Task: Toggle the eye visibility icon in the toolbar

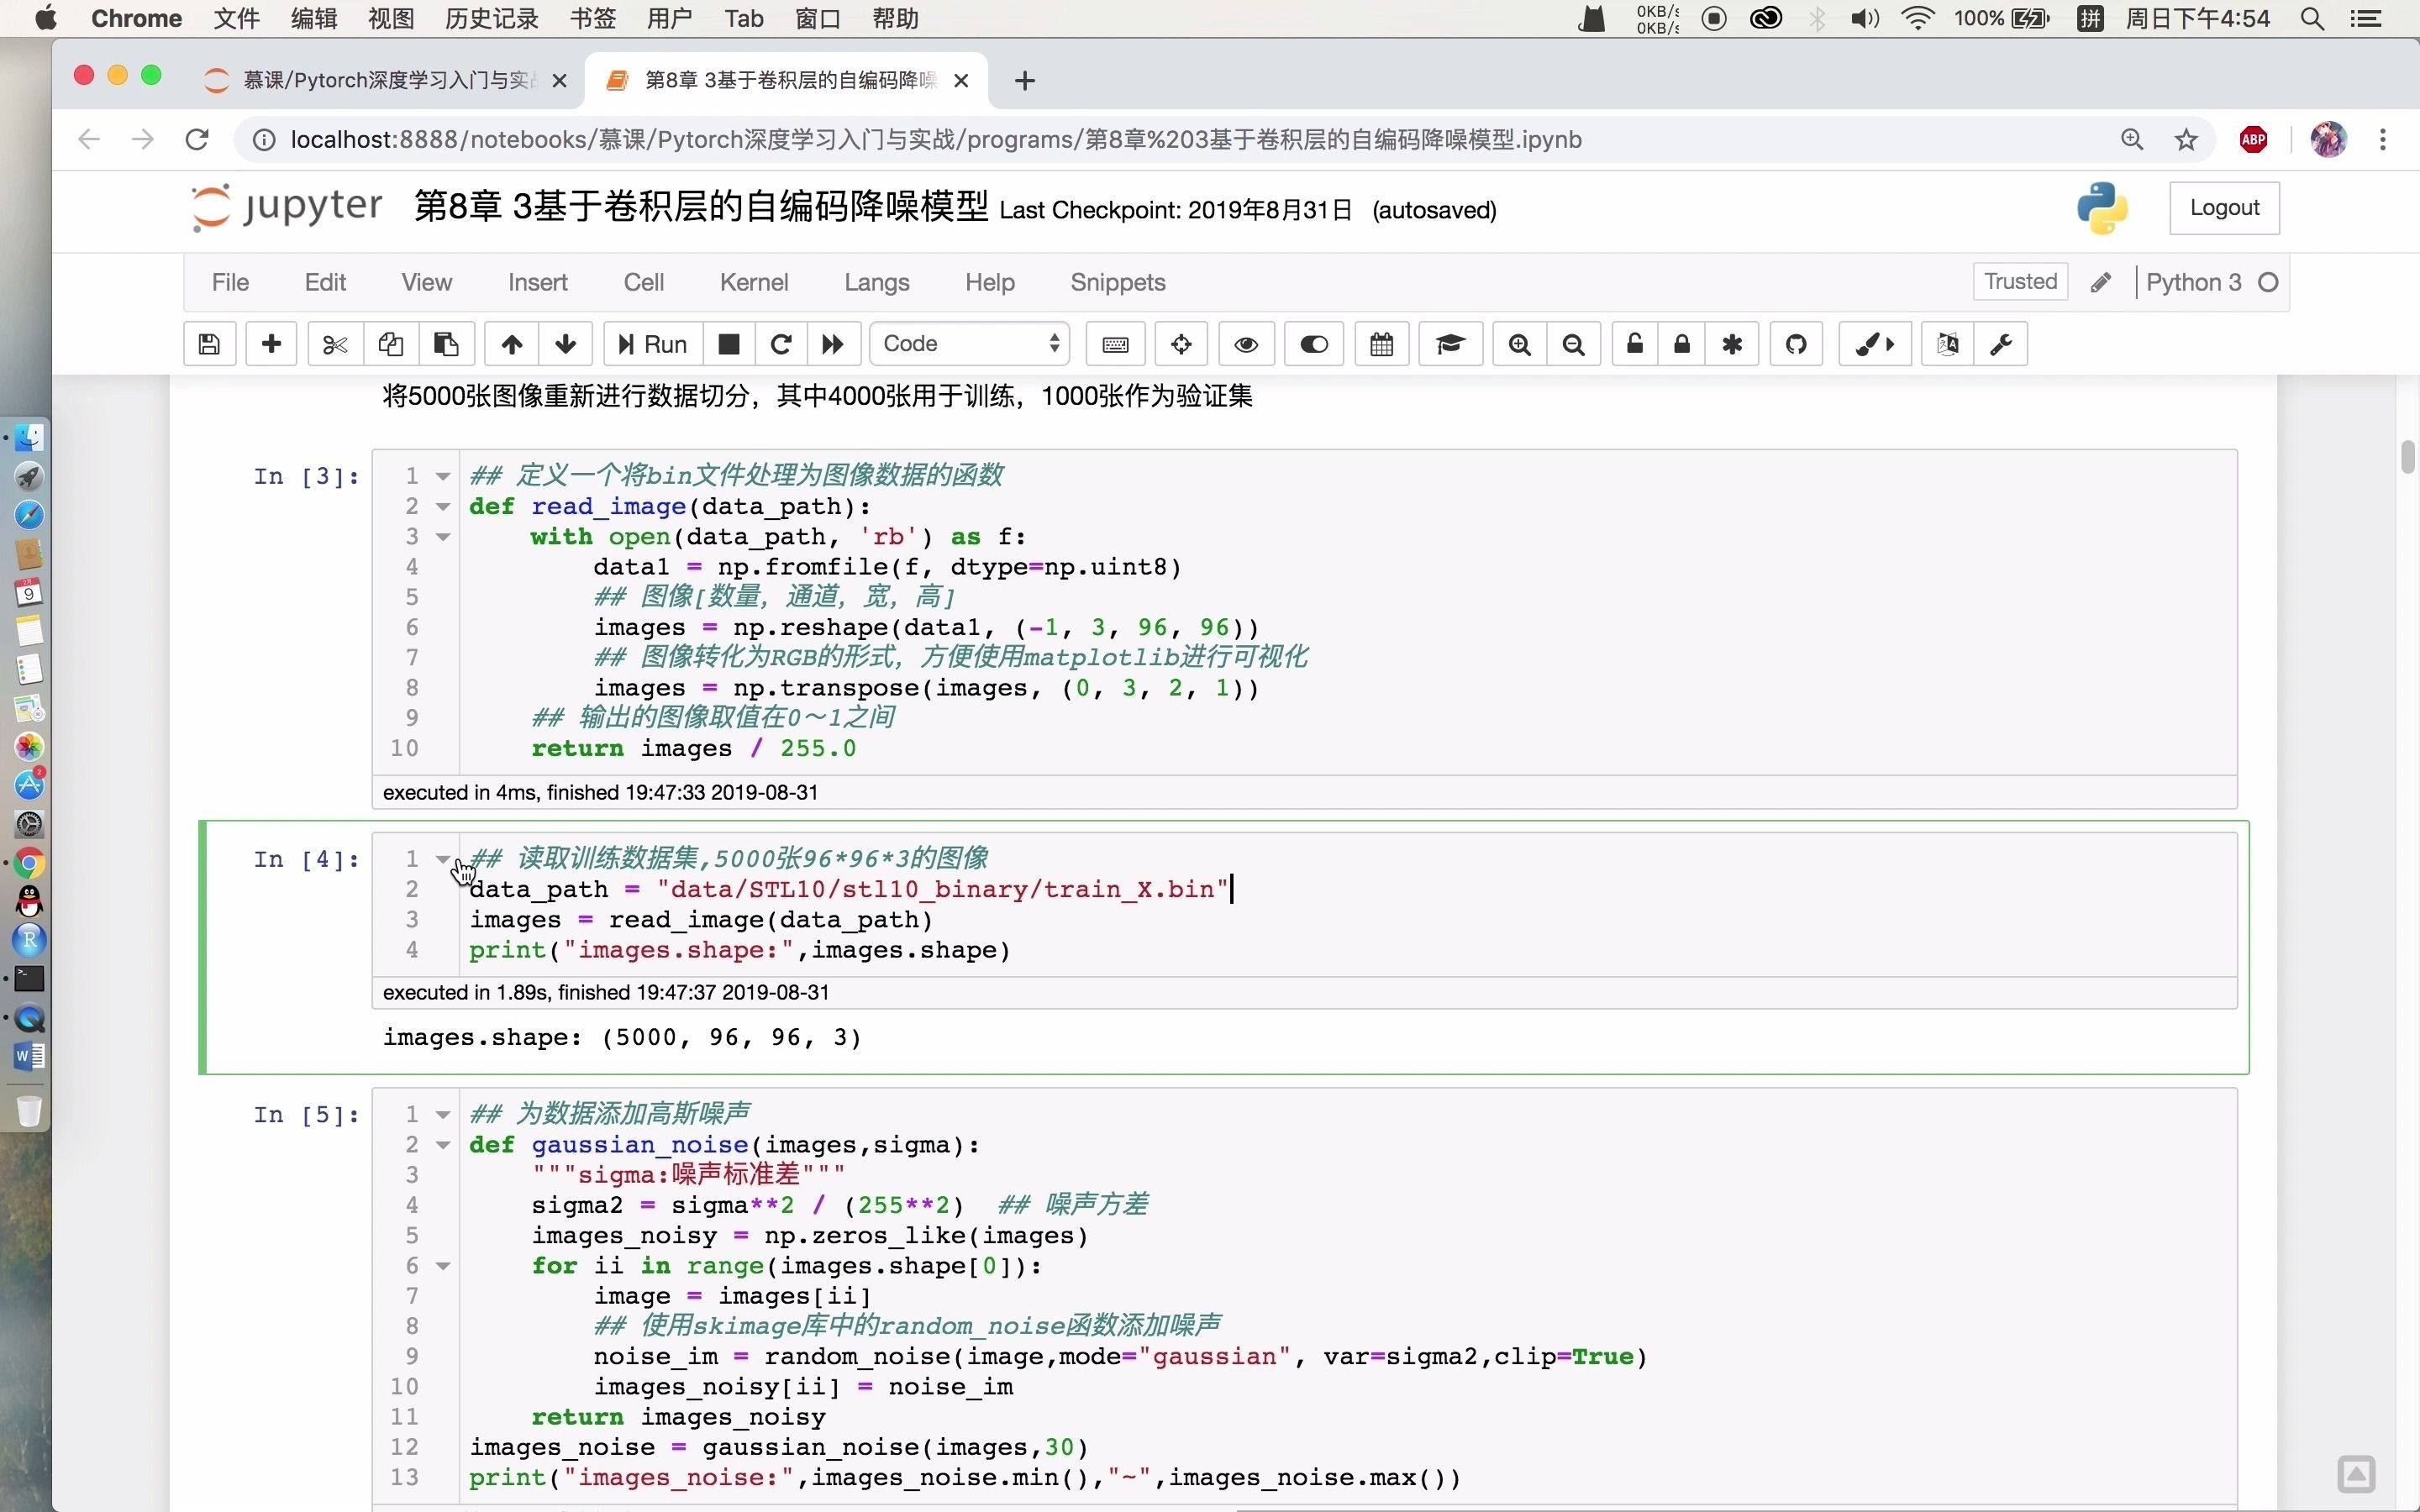Action: (1246, 344)
